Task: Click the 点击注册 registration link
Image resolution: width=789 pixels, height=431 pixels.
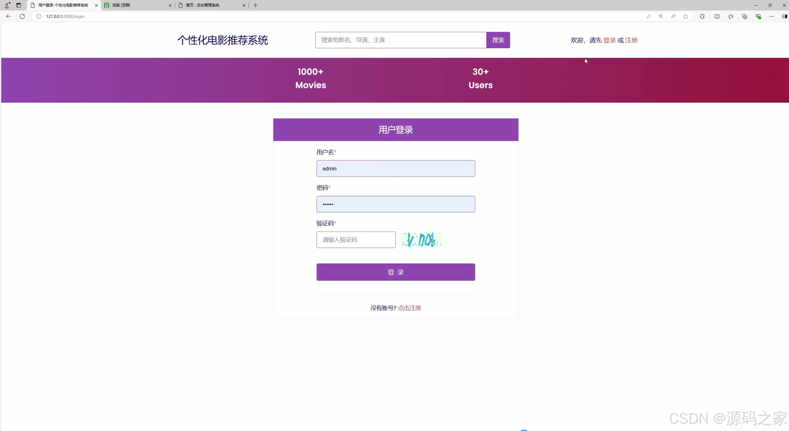Action: pos(409,308)
